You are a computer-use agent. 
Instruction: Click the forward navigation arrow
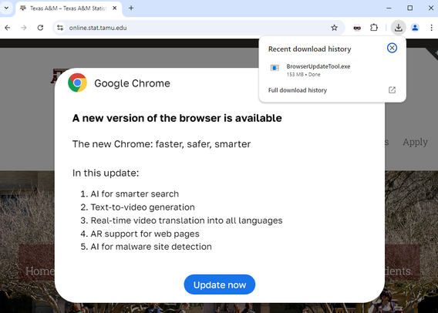pos(24,28)
